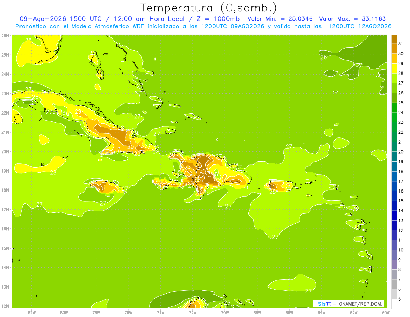Click the 82W longitude axis label
The image size is (410, 317).
(x=31, y=312)
